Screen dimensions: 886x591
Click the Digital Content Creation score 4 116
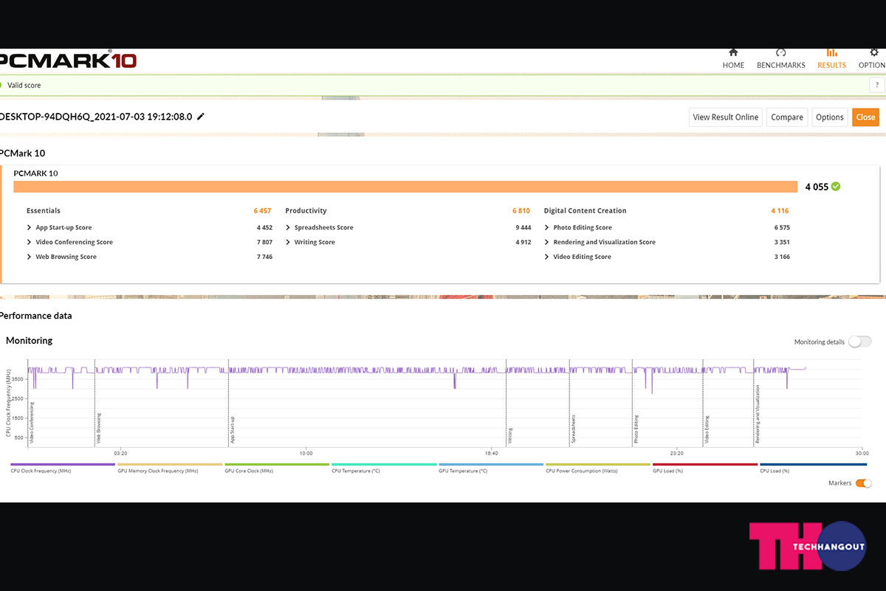780,211
